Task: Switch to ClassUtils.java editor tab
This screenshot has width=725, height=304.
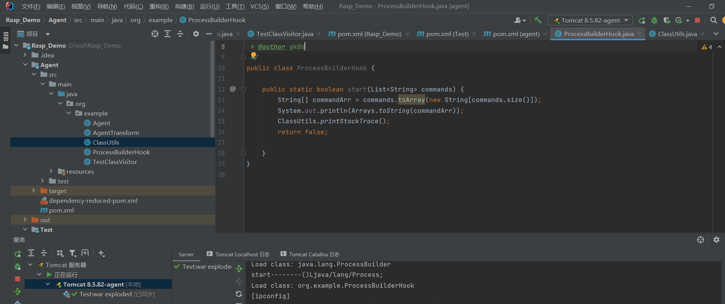Action: (677, 34)
